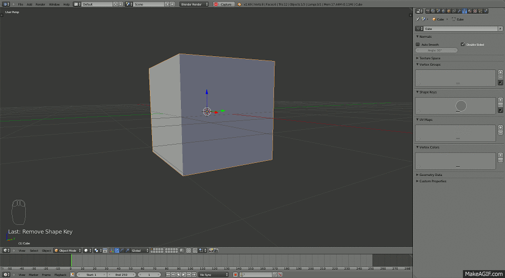Open the World properties tab icon
Image resolution: width=505 pixels, height=278 pixels.
click(x=443, y=11)
